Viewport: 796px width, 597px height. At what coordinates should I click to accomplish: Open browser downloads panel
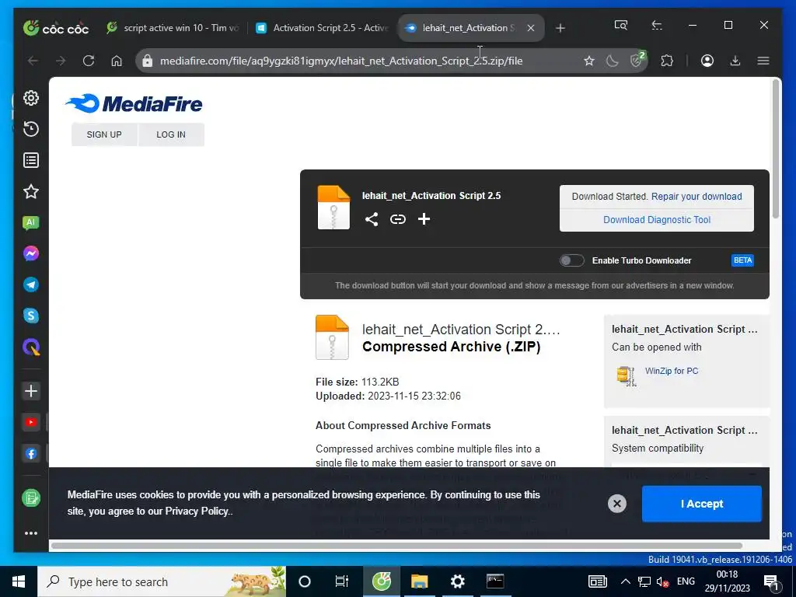(x=735, y=61)
